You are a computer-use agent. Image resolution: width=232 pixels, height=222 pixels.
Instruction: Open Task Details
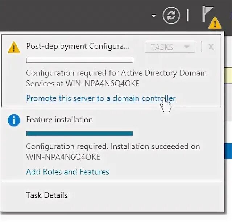click(x=47, y=195)
